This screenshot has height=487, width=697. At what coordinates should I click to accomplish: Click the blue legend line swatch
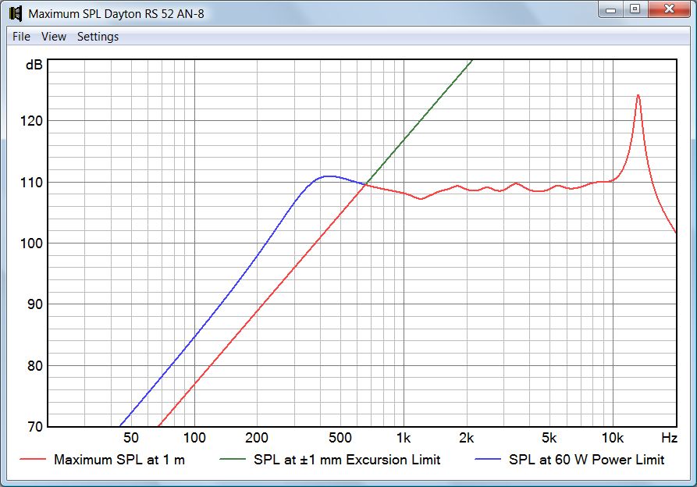488,460
